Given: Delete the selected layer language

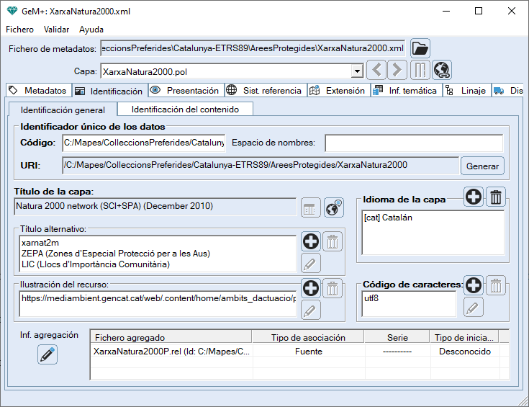Looking at the screenshot, I should (x=497, y=197).
